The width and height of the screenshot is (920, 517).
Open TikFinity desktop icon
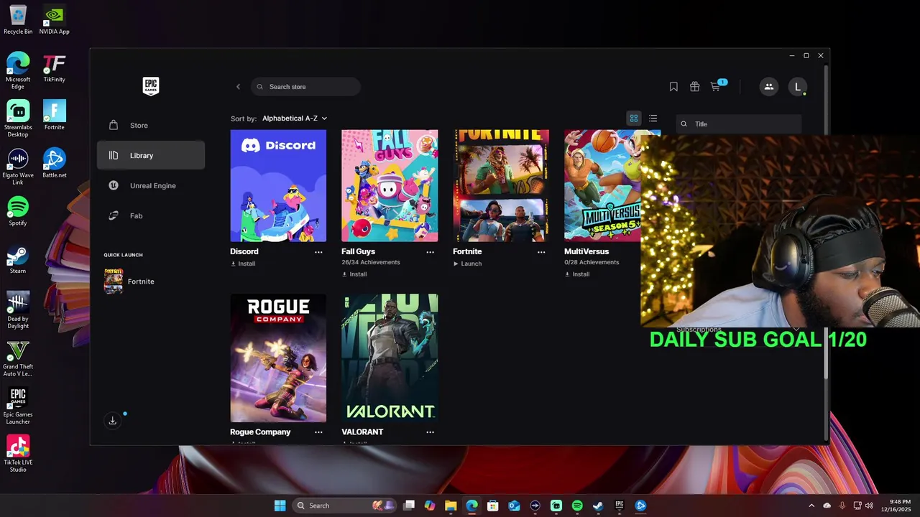click(54, 68)
